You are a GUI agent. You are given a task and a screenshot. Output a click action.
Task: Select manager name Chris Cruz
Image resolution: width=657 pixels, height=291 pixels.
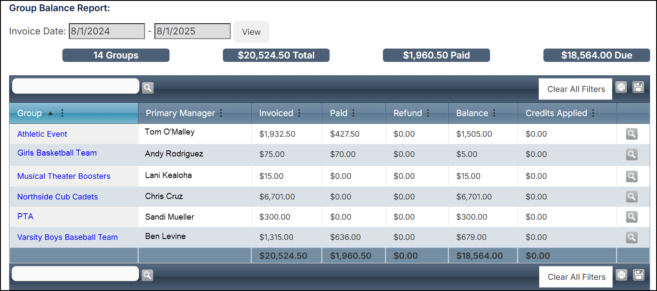coord(164,196)
